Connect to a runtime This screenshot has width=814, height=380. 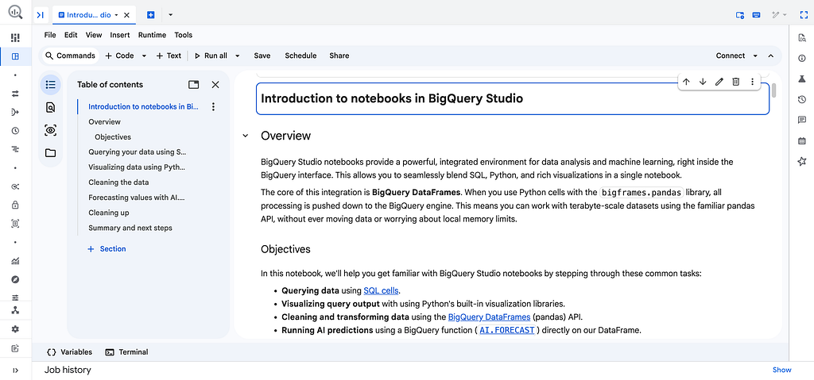pyautogui.click(x=731, y=56)
